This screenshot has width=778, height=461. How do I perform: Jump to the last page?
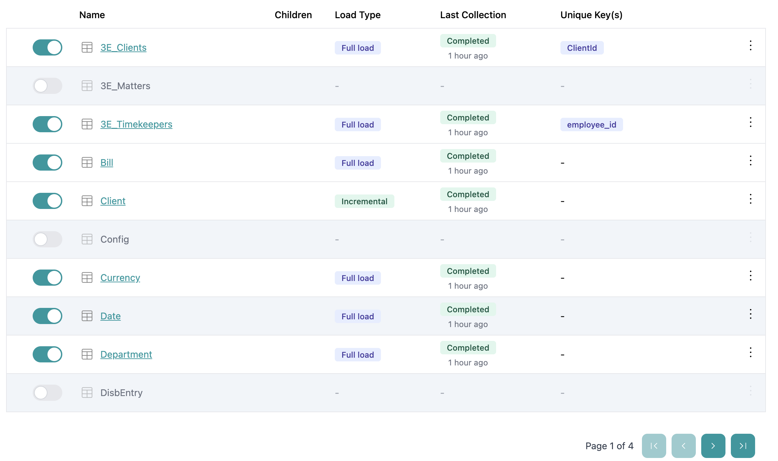click(x=743, y=446)
